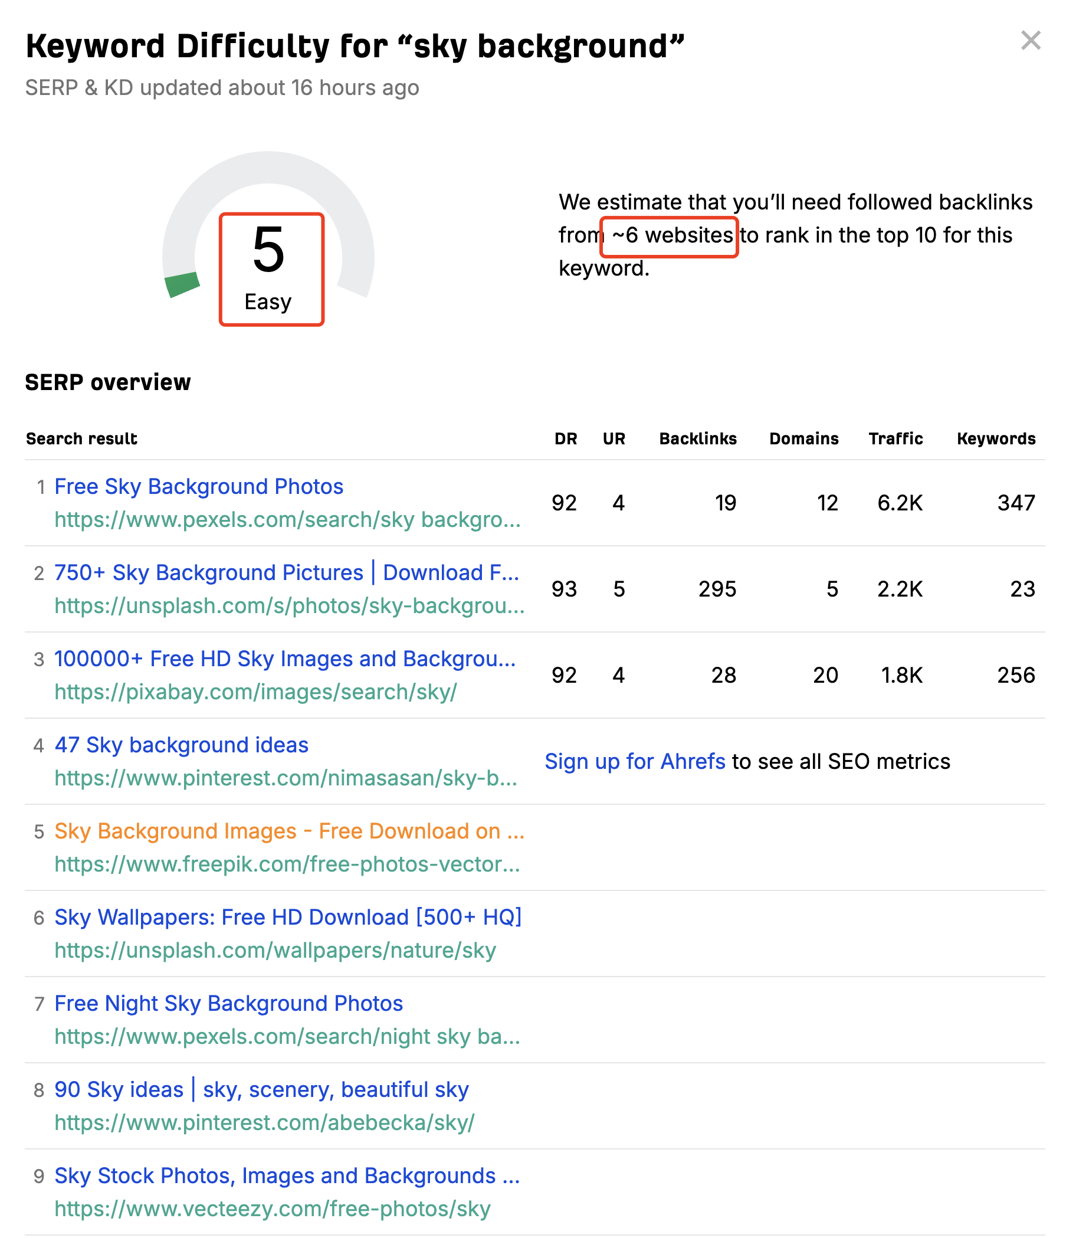Click the 'SERP overview' heading
The image size is (1076, 1238).
coord(108,382)
